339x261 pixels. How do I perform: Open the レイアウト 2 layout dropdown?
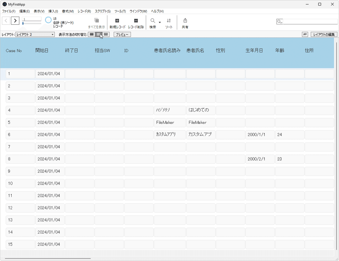click(x=35, y=34)
